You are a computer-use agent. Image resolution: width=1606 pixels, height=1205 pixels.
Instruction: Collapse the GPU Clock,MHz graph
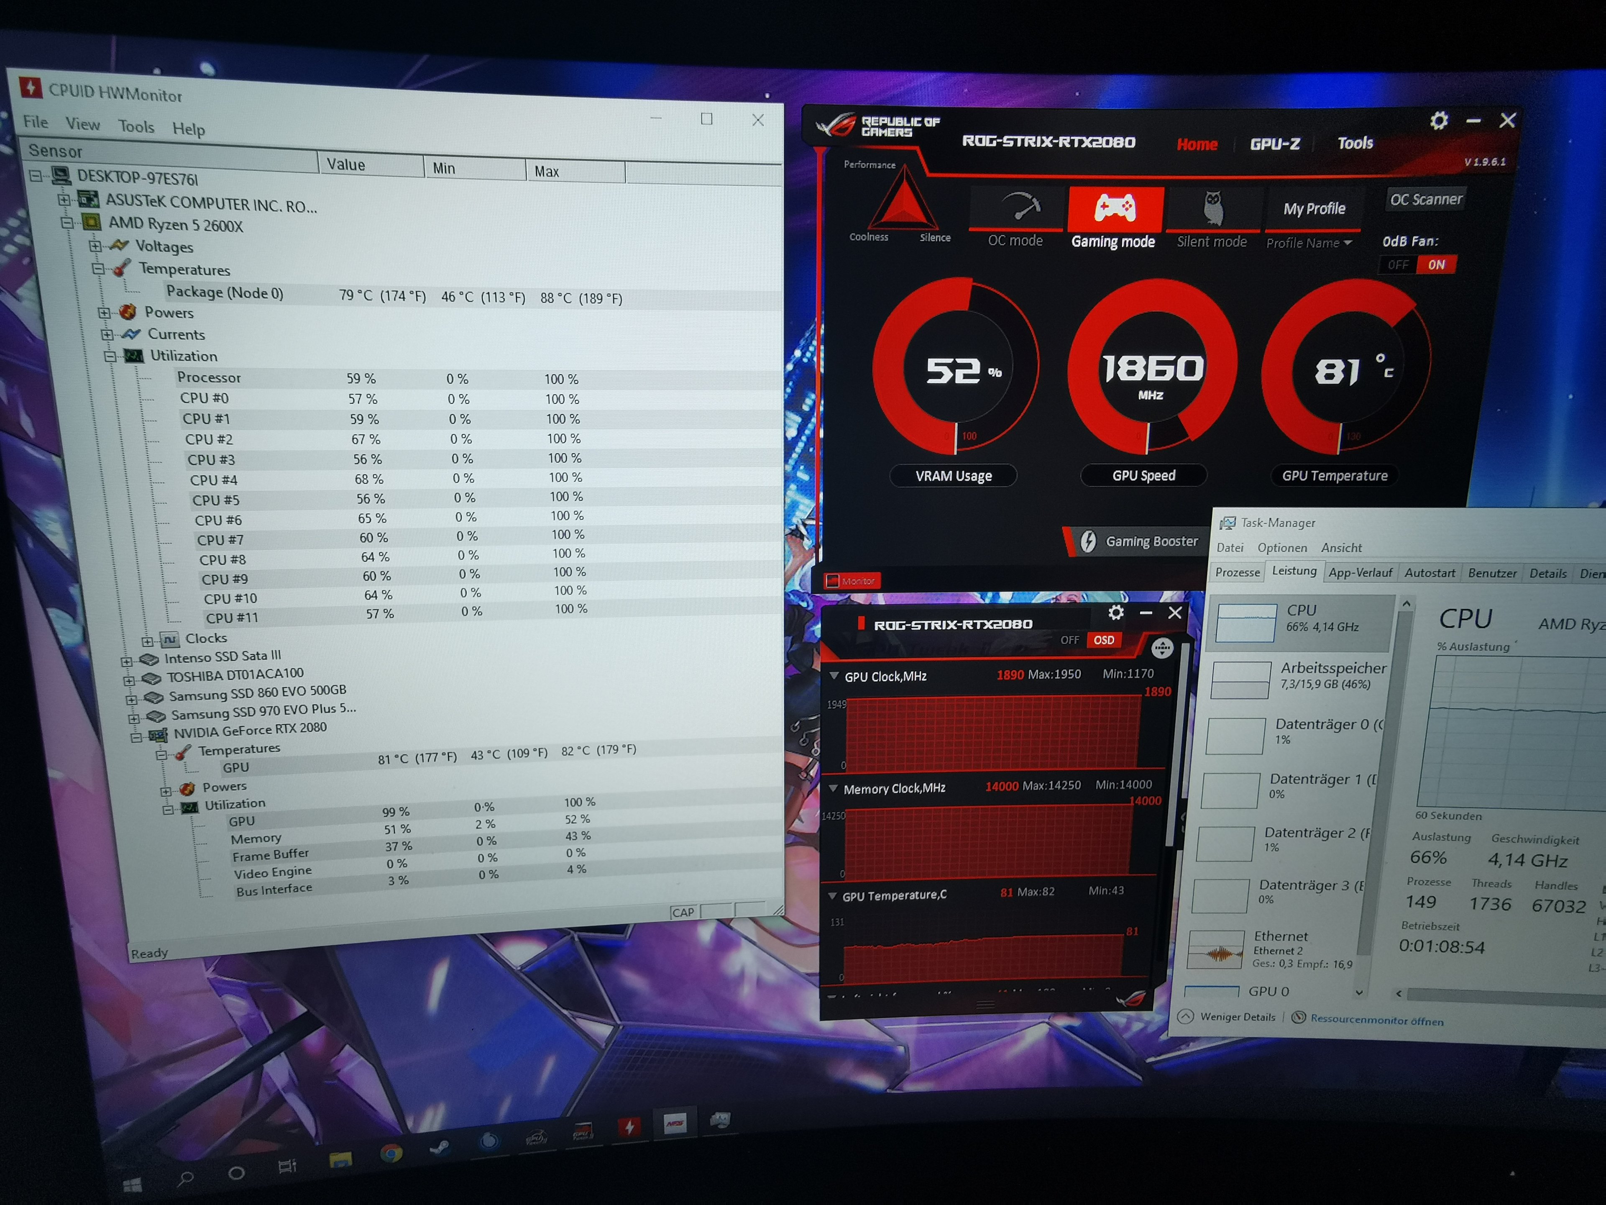(x=834, y=676)
